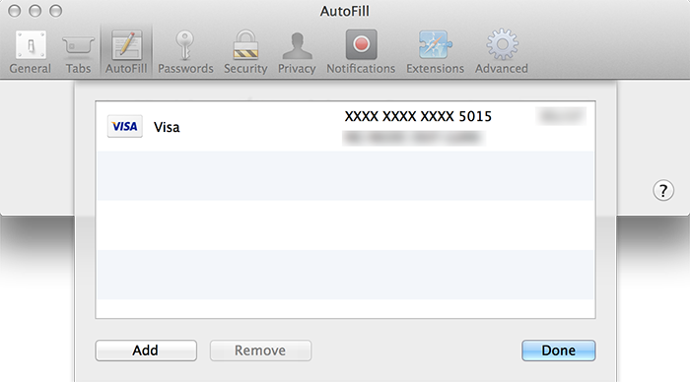Switch to the Tabs preferences pane
Screen dimensions: 690x382
coord(78,52)
